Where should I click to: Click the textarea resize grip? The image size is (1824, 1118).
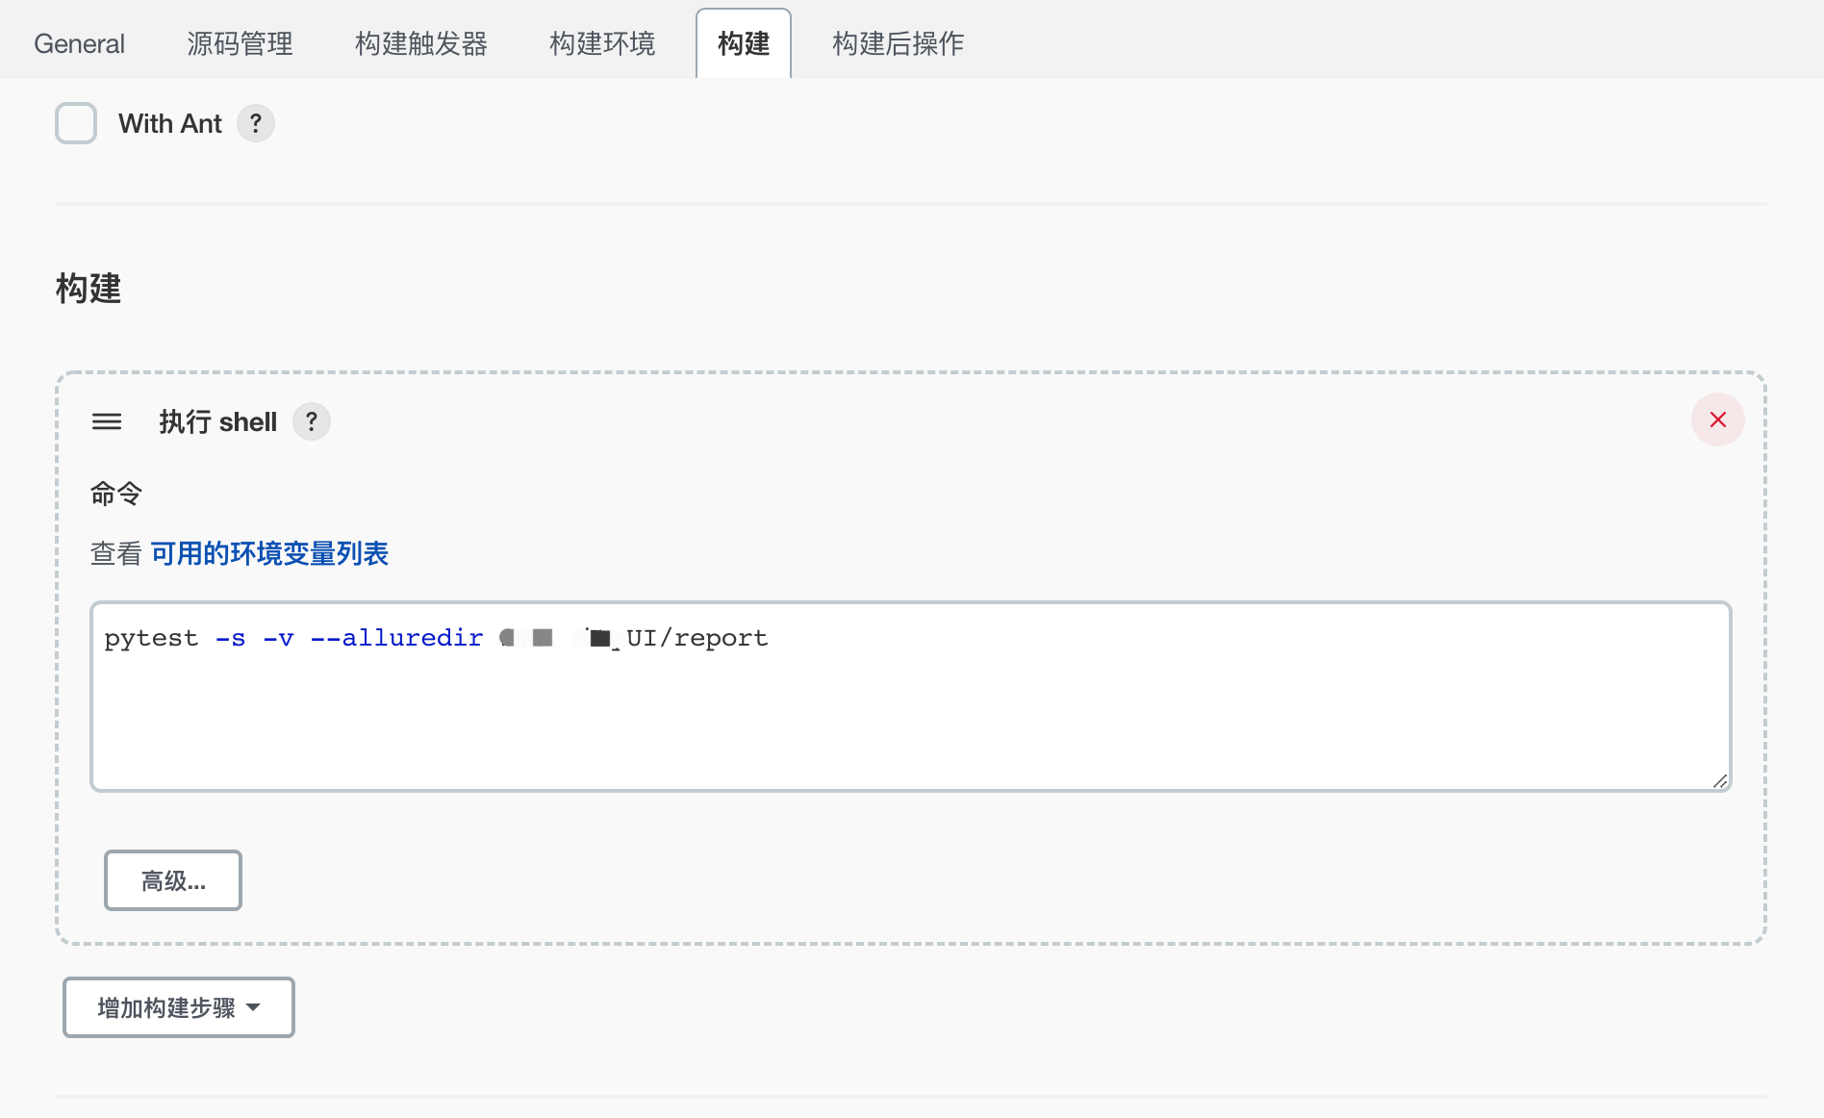pos(1720,780)
